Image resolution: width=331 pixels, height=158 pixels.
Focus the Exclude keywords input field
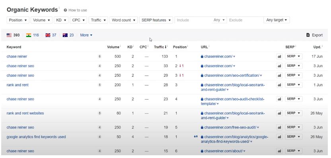(245, 20)
